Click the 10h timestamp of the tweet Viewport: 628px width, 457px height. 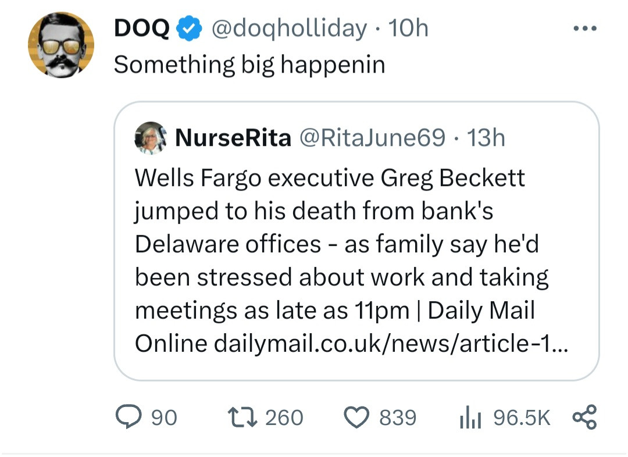tap(408, 28)
